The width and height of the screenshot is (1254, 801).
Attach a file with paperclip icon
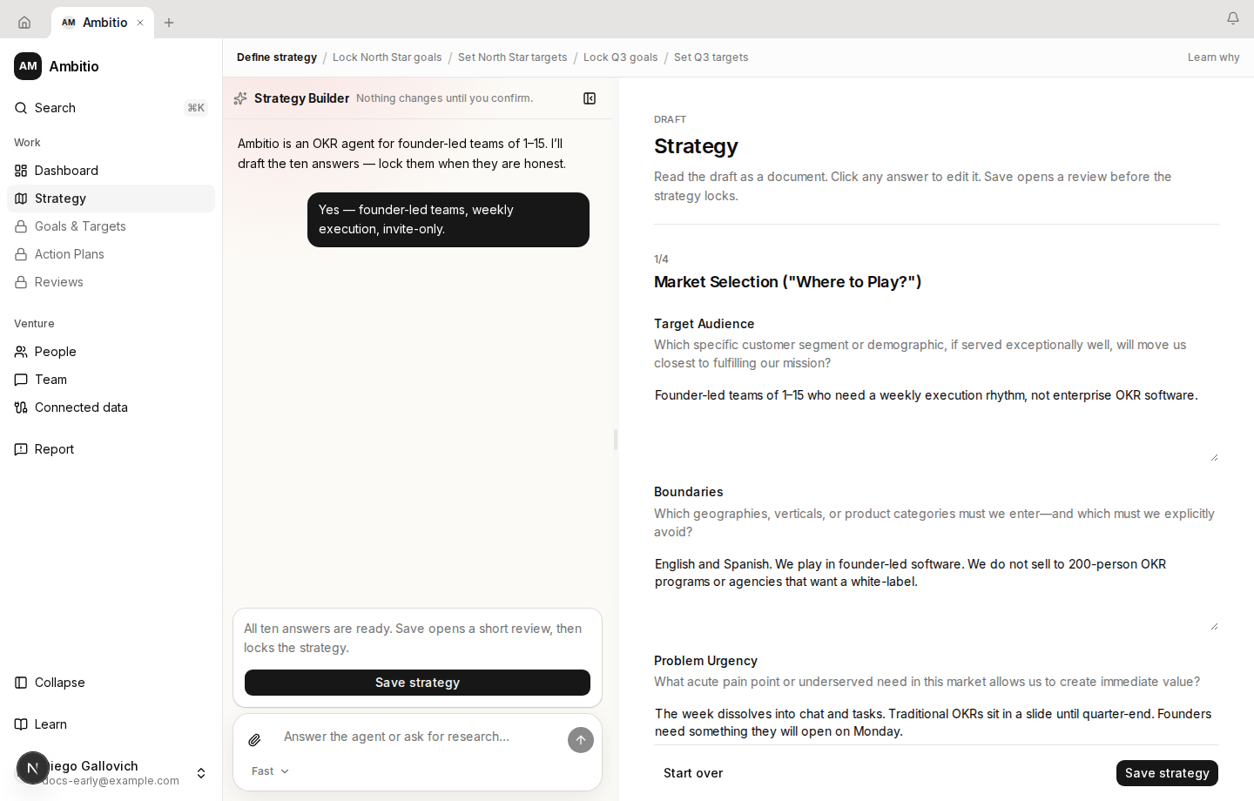tap(254, 740)
